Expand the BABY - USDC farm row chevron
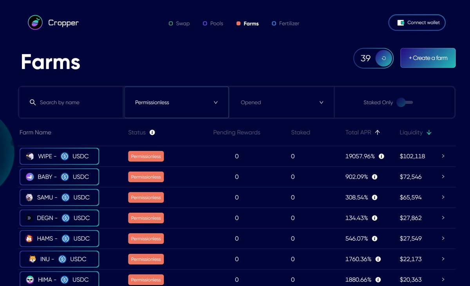The image size is (470, 286). tap(443, 177)
